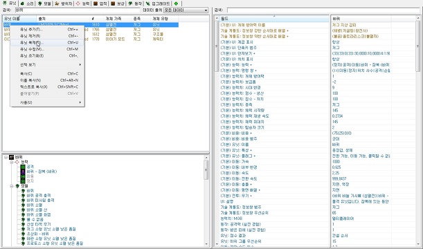Sort by 유닛 이름 column header
Image resolution: width=423 pixels, height=249 pixels.
click(x=19, y=19)
